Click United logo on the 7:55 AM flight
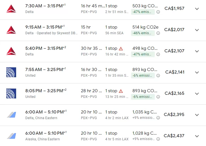Screen dimensions: 206x146 tap(11, 72)
